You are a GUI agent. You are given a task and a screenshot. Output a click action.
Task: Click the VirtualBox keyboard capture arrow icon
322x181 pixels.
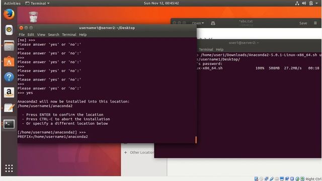click(x=302, y=179)
